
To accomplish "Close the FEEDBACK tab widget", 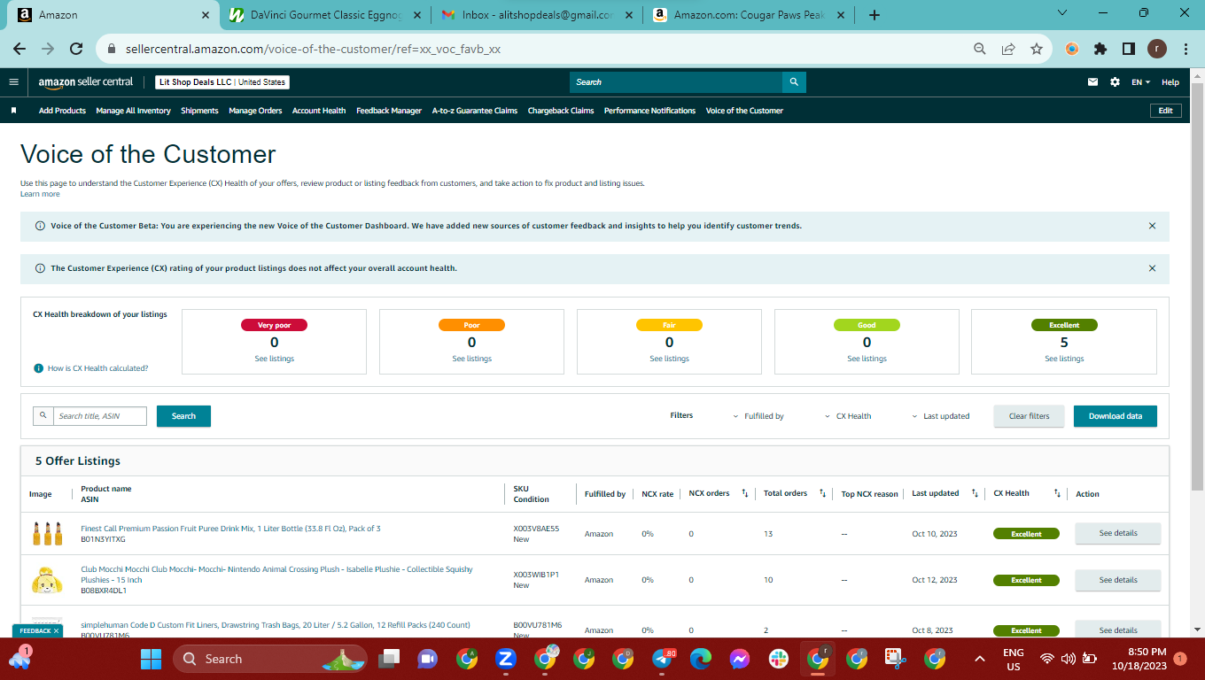I will tap(57, 631).
